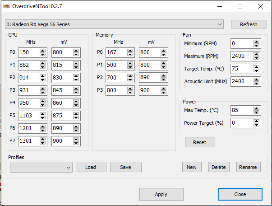Decrease GPU P3 MHz with down arrow
The width and height of the screenshot is (272, 206).
click(x=42, y=92)
